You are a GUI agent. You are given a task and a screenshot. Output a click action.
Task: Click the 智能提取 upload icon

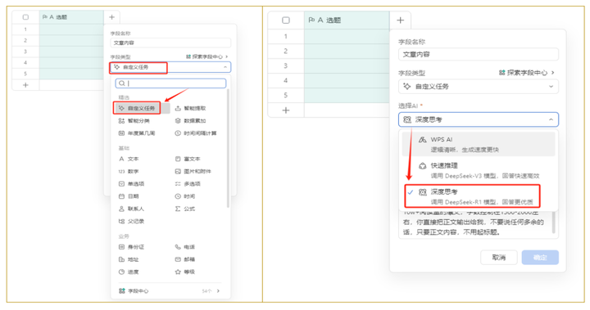[x=178, y=108]
